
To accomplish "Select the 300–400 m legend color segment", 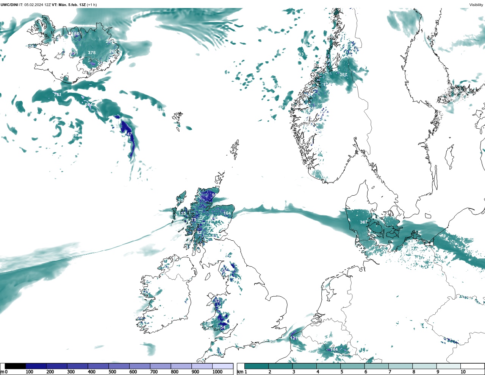I will (78, 366).
